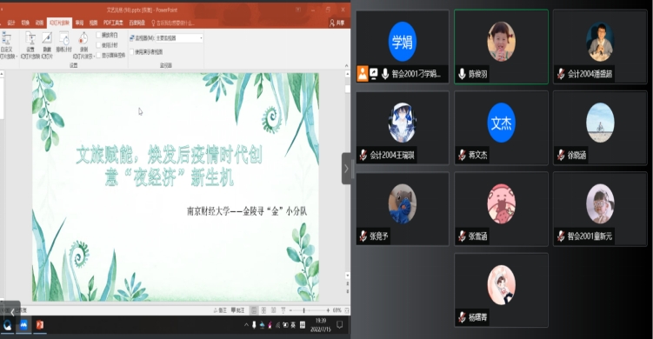Open Set Up Slide Show (设置幻灯片放映)
The height and width of the screenshot is (339, 653).
click(30, 45)
